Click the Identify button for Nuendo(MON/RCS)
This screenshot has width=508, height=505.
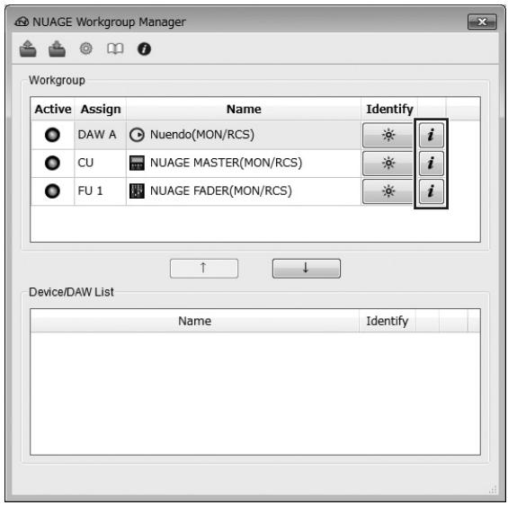pos(388,135)
